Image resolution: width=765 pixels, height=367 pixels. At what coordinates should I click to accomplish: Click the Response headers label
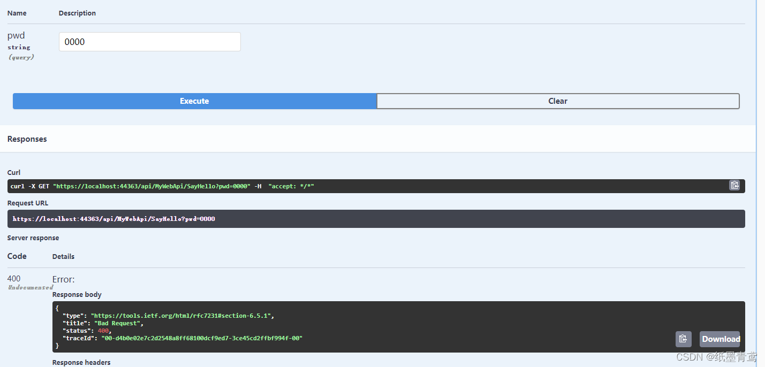tap(81, 363)
